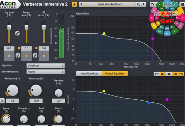Open Early reflections dropdown showing Room
The width and height of the screenshot is (185, 126).
[x=46, y=72]
